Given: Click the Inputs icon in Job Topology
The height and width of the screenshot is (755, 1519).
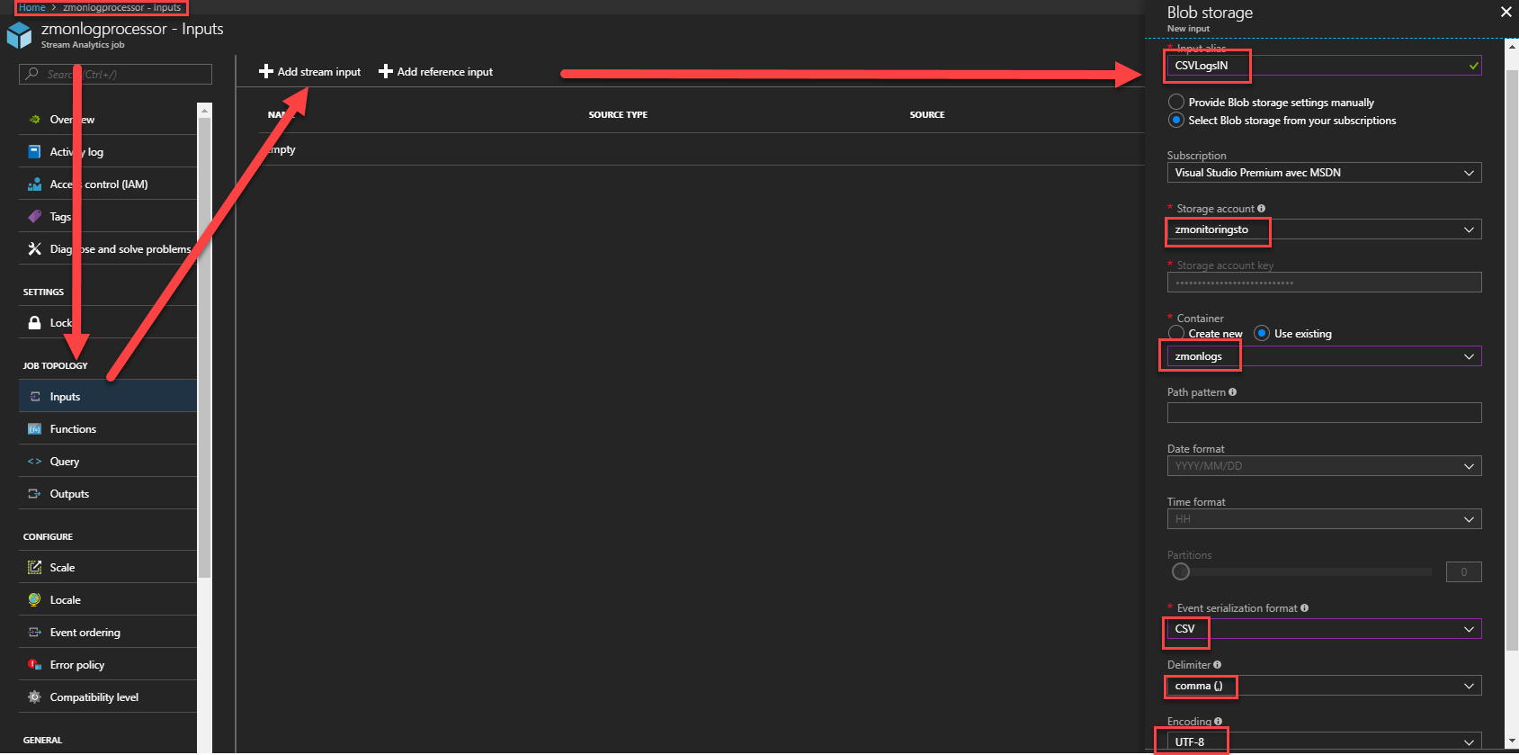Looking at the screenshot, I should click(34, 397).
